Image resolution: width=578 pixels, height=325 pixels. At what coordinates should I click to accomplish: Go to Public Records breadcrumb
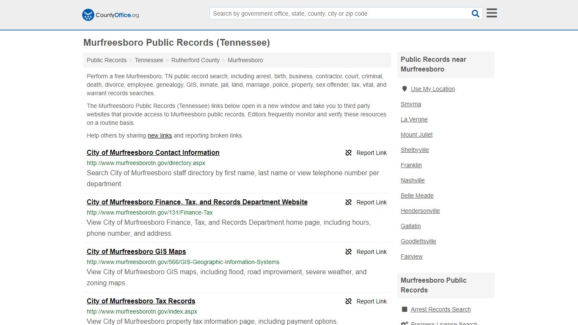(x=107, y=60)
